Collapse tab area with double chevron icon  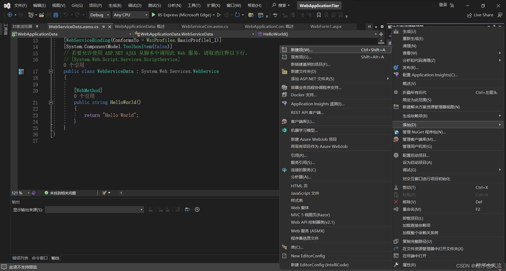coord(369,27)
